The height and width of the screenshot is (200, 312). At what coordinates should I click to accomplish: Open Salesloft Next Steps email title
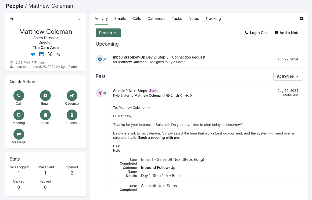click(x=130, y=91)
